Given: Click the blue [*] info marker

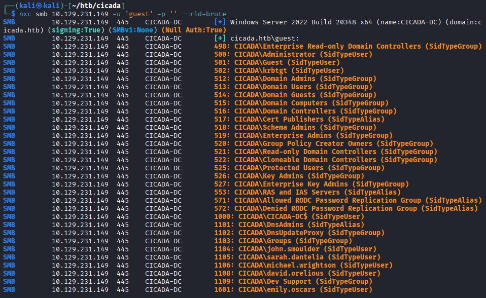Looking at the screenshot, I should pos(220,22).
